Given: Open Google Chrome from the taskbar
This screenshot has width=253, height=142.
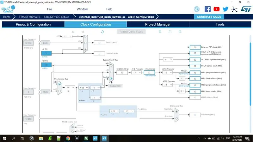Looking at the screenshot, I should [68, 138].
